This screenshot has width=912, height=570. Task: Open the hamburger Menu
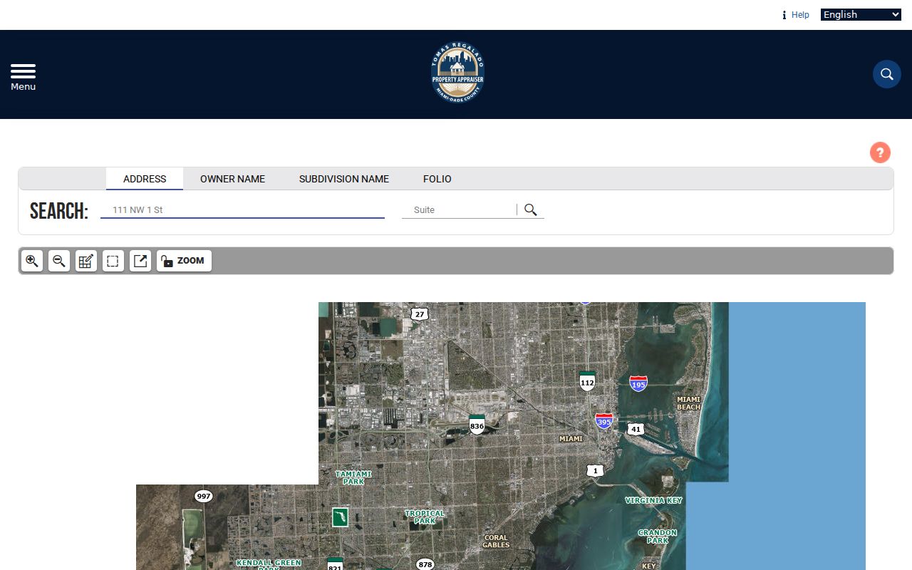click(23, 77)
